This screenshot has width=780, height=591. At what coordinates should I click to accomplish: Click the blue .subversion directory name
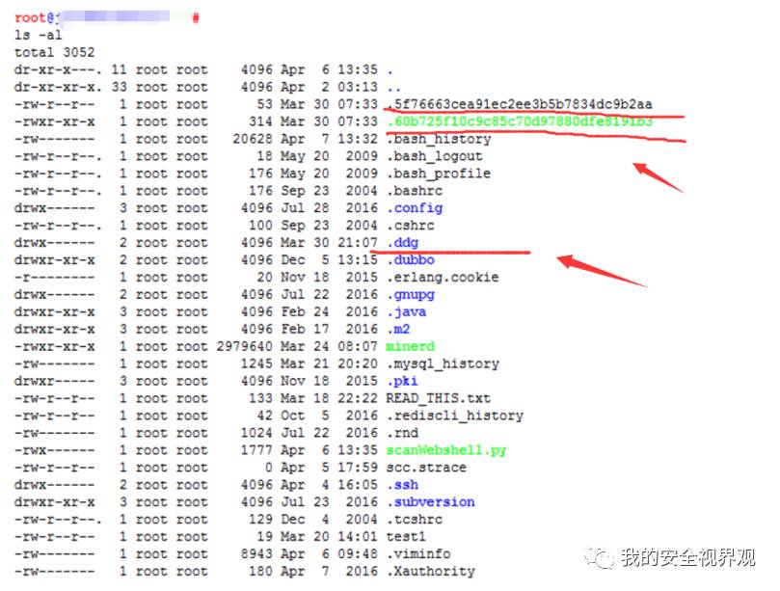pyautogui.click(x=431, y=502)
